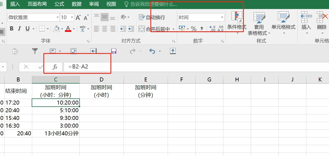Set middle vertical alignment
Screen dimensions: 329x156
(105, 17)
